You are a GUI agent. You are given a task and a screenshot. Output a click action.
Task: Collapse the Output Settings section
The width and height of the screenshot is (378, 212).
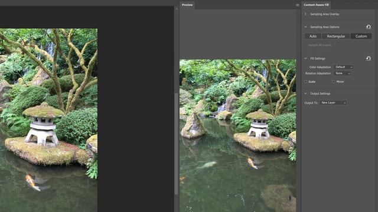click(305, 94)
